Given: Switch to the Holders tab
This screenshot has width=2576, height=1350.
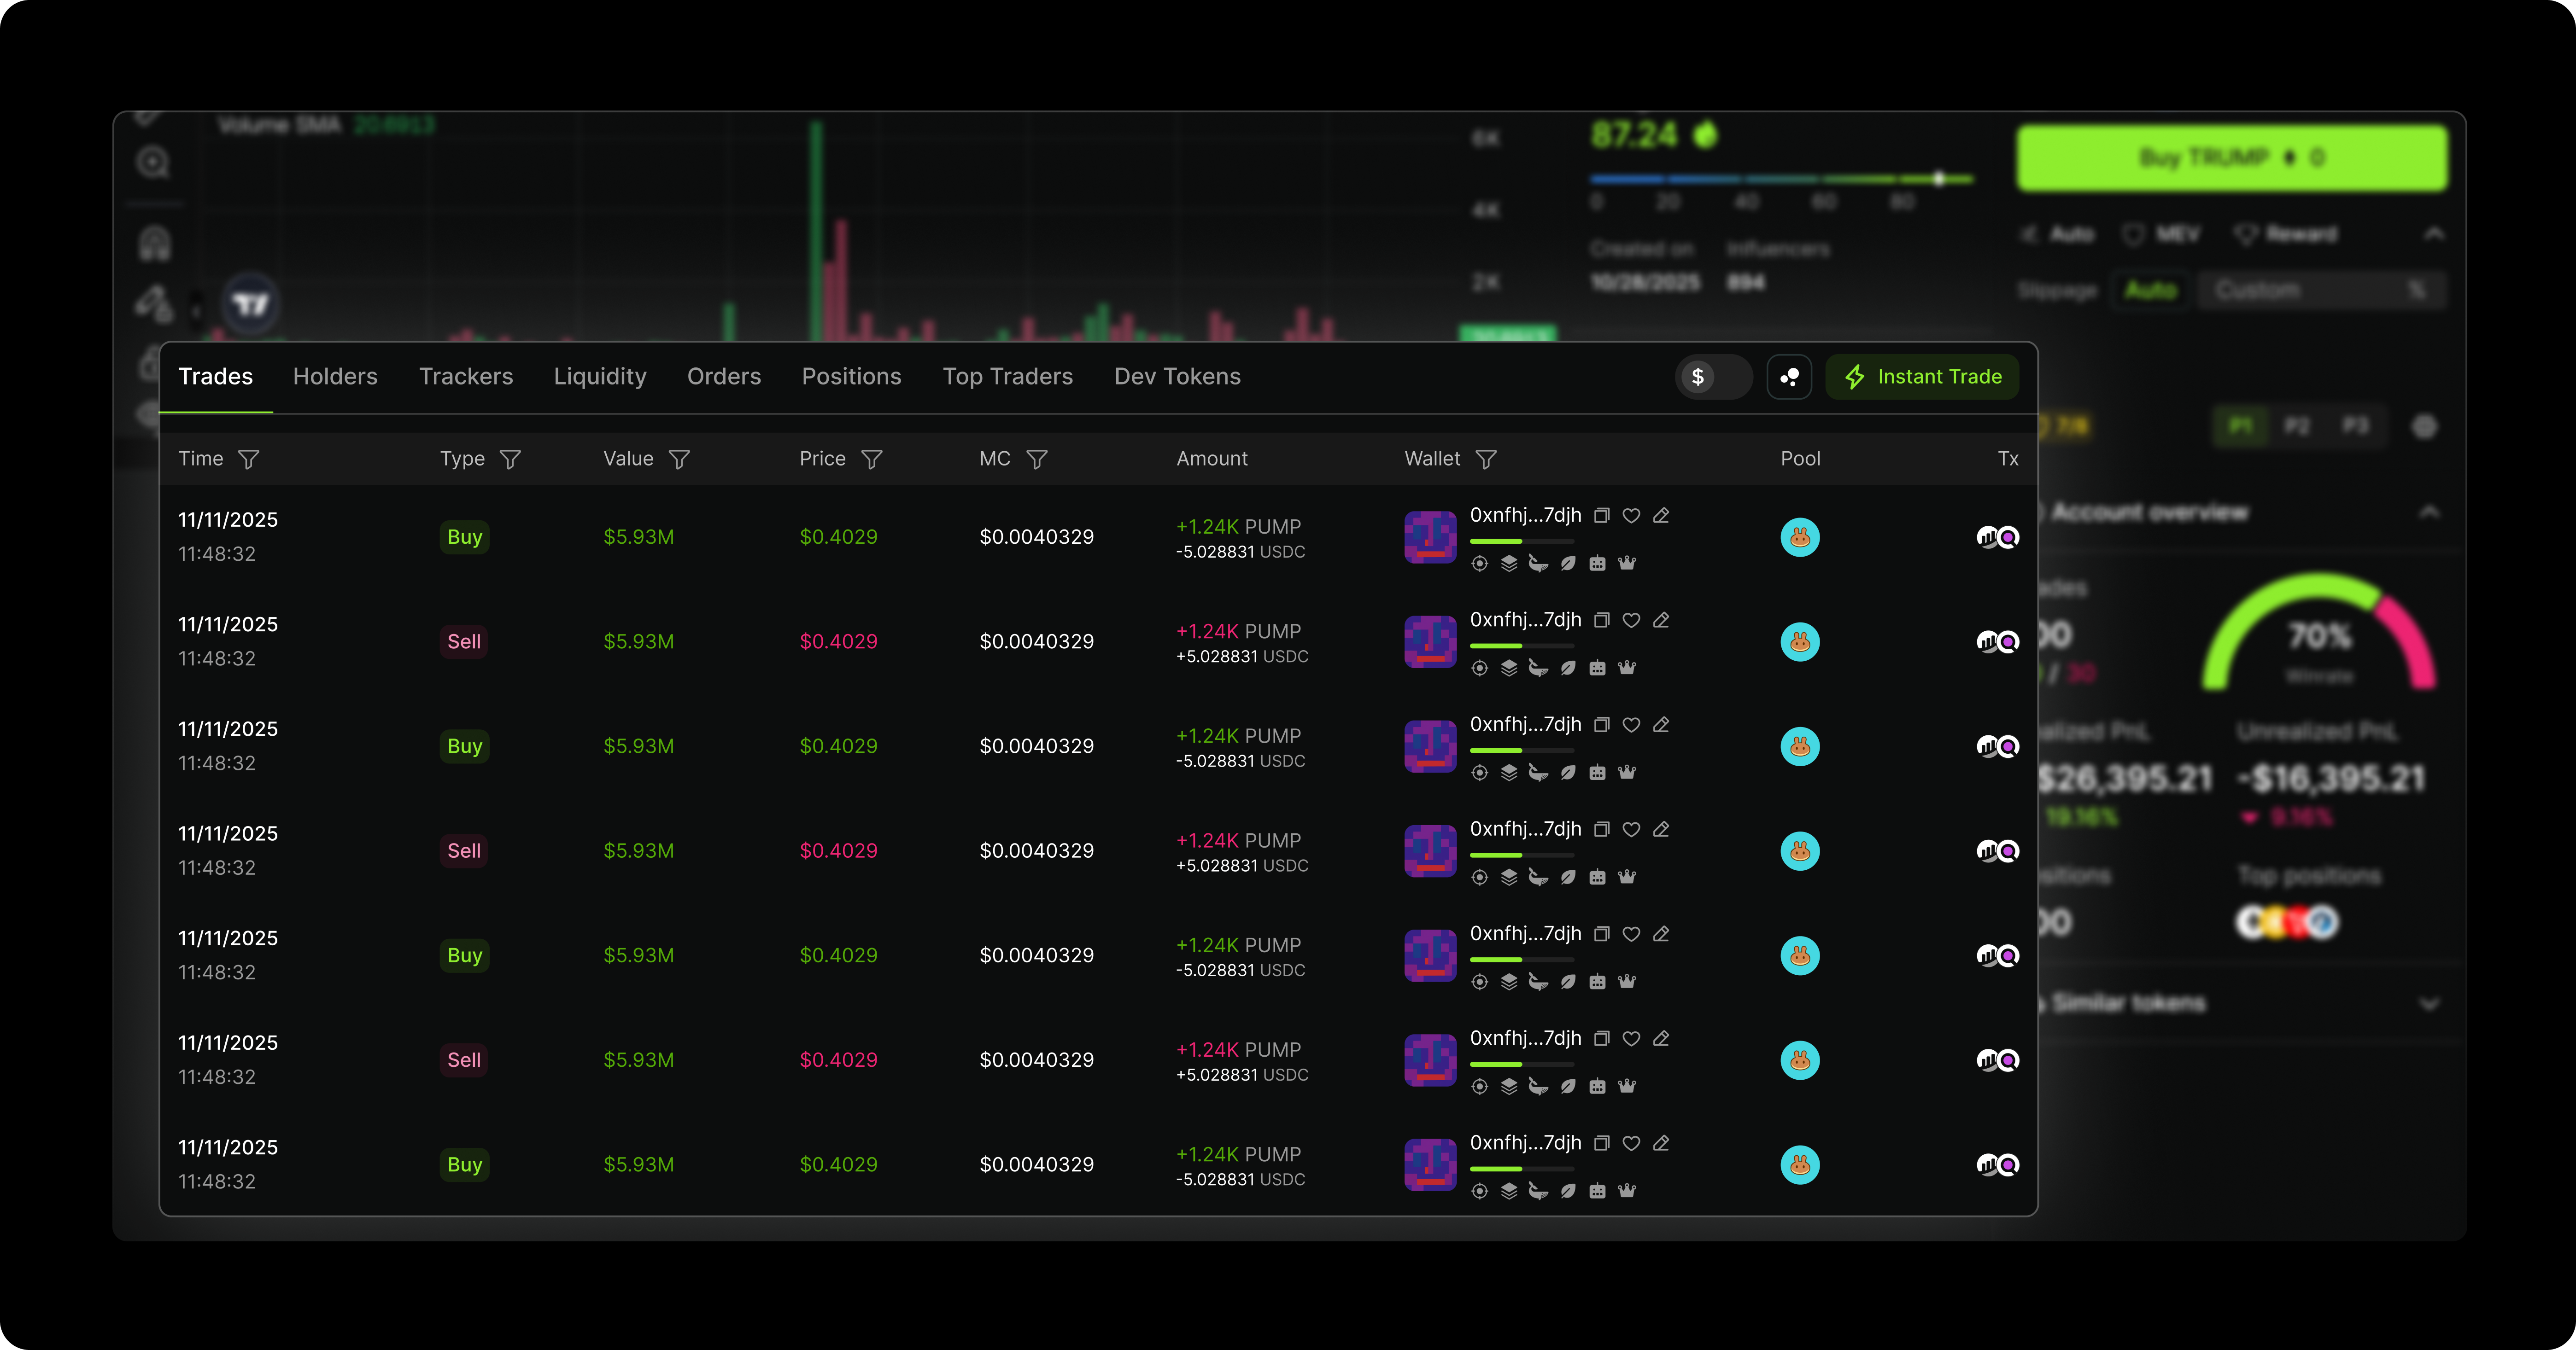Looking at the screenshot, I should coord(335,377).
